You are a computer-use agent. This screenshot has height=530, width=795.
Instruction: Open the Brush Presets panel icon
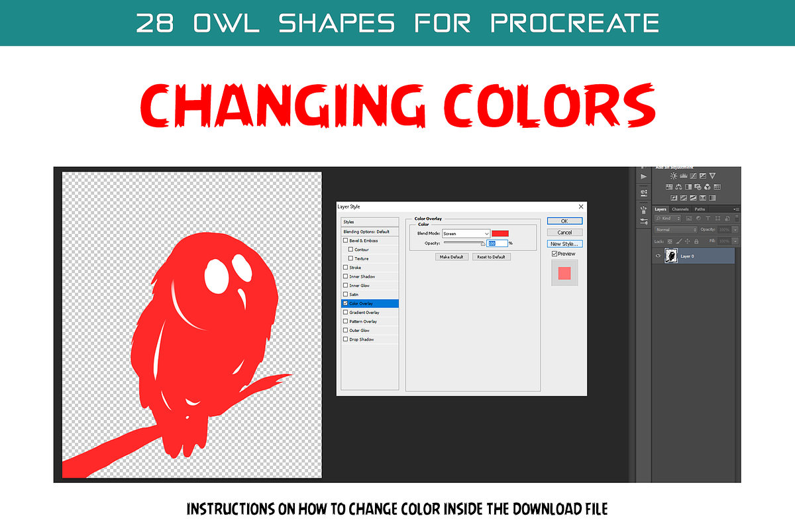644,221
